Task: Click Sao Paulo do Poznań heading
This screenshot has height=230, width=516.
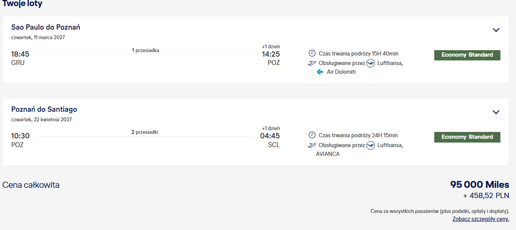Action: point(46,27)
